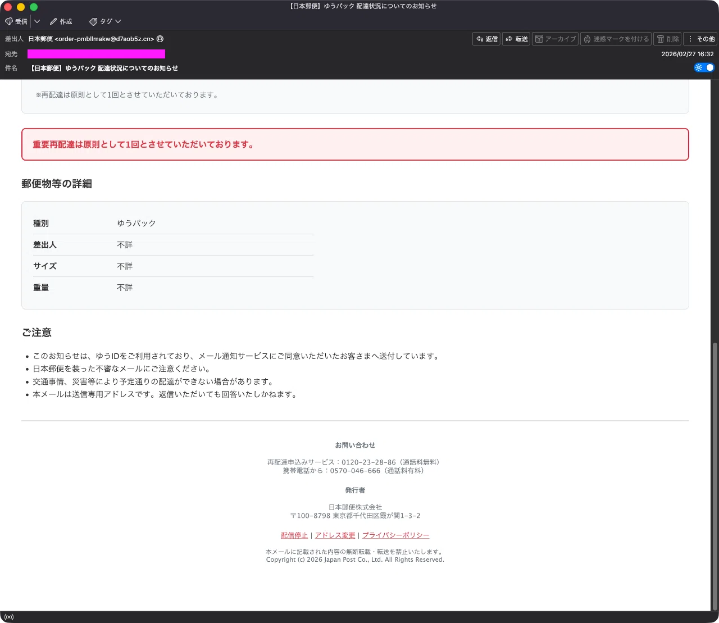Click the online status icon in status bar
This screenshot has width=719, height=623.
[8, 617]
